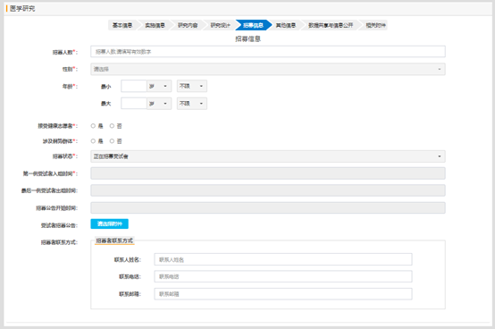Expand the 招募状态 dropdown
495x329 pixels.
(268, 156)
